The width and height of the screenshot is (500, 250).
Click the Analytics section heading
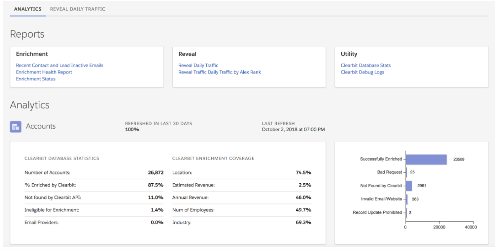coord(30,105)
